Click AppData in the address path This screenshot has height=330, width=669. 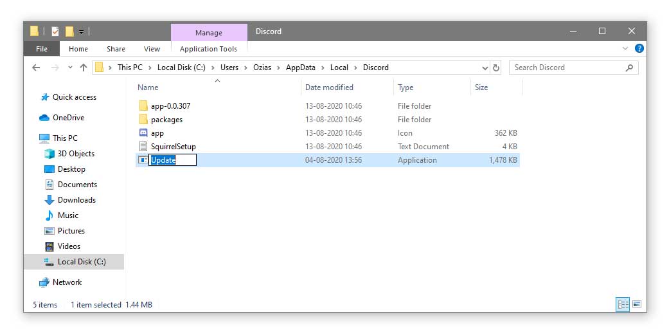click(301, 68)
